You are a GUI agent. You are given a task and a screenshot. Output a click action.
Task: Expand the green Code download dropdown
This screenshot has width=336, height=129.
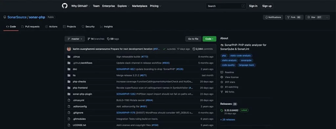[x=209, y=39]
